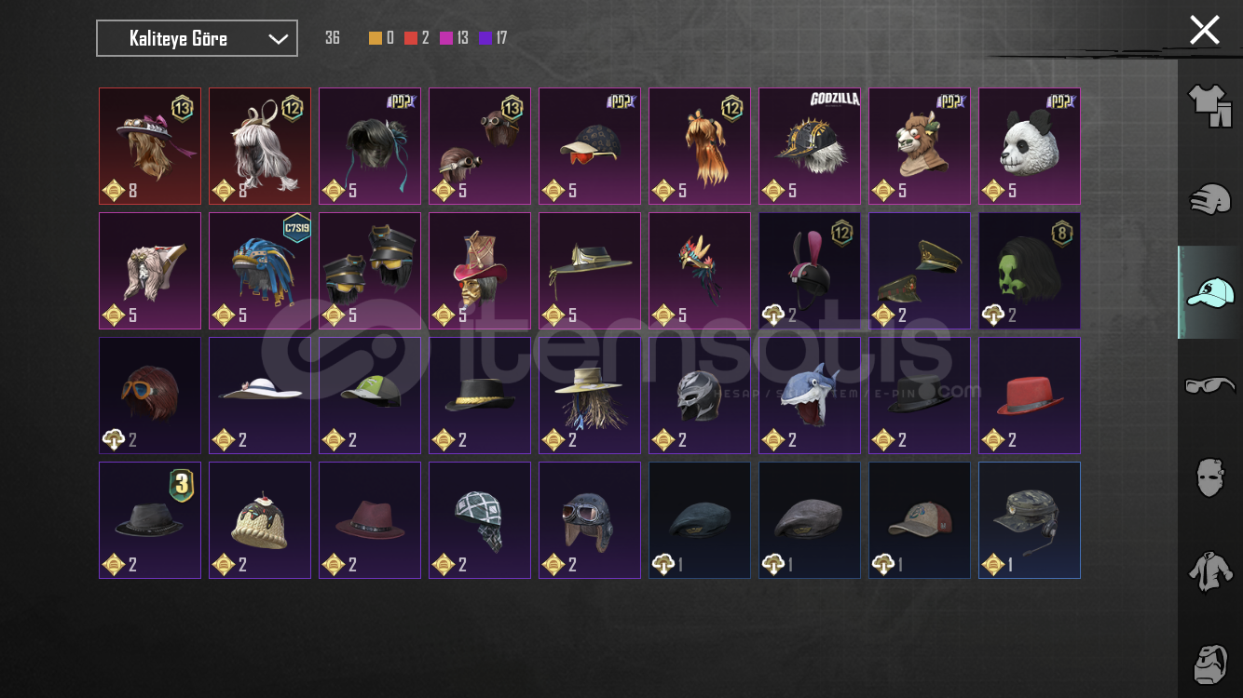Choose the panda head mask item
The image size is (1243, 698).
tap(1030, 146)
